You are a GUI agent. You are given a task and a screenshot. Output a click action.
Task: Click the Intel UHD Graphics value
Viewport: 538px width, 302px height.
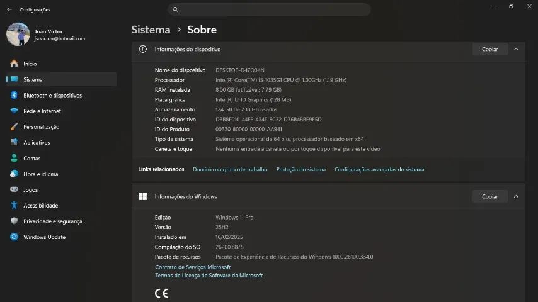[x=253, y=100]
